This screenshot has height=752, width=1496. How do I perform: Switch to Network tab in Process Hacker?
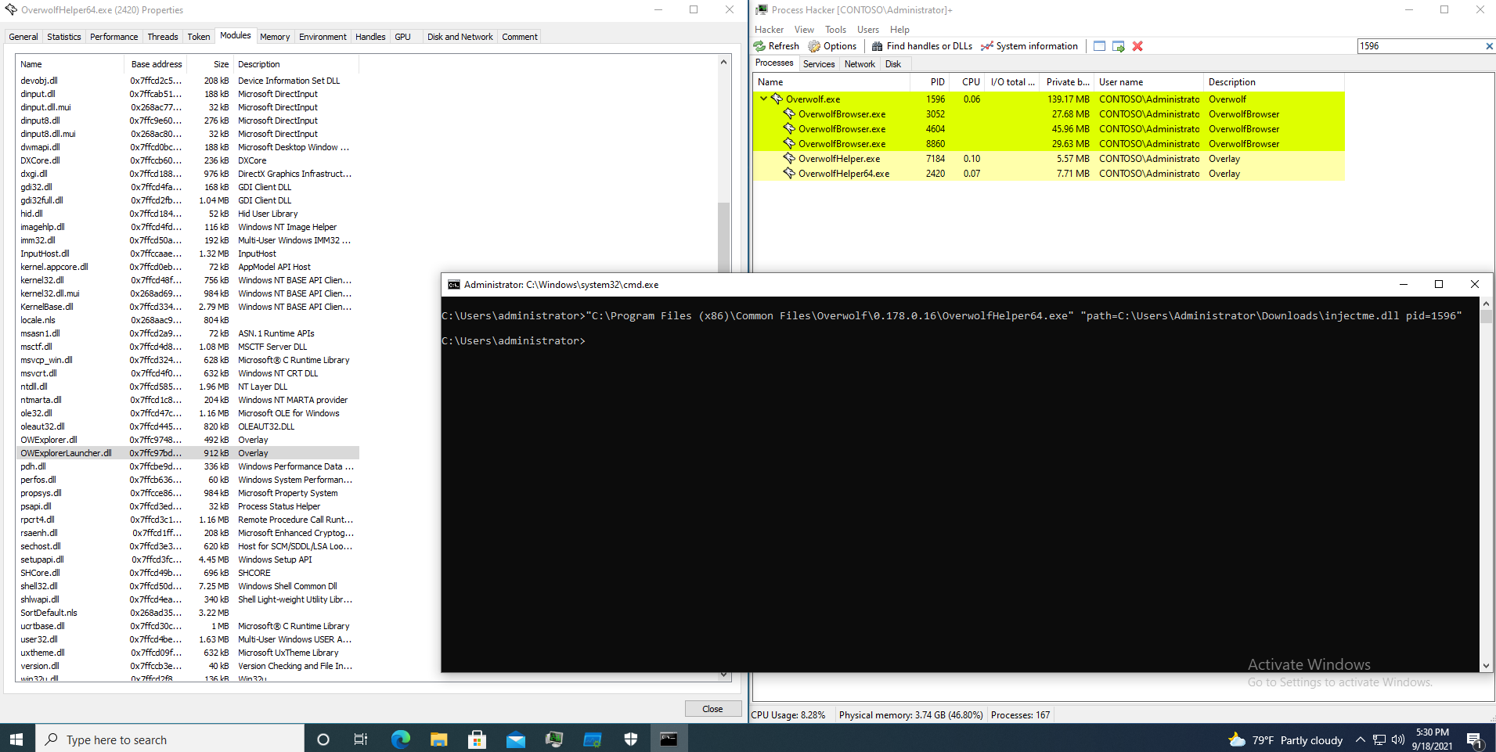860,64
